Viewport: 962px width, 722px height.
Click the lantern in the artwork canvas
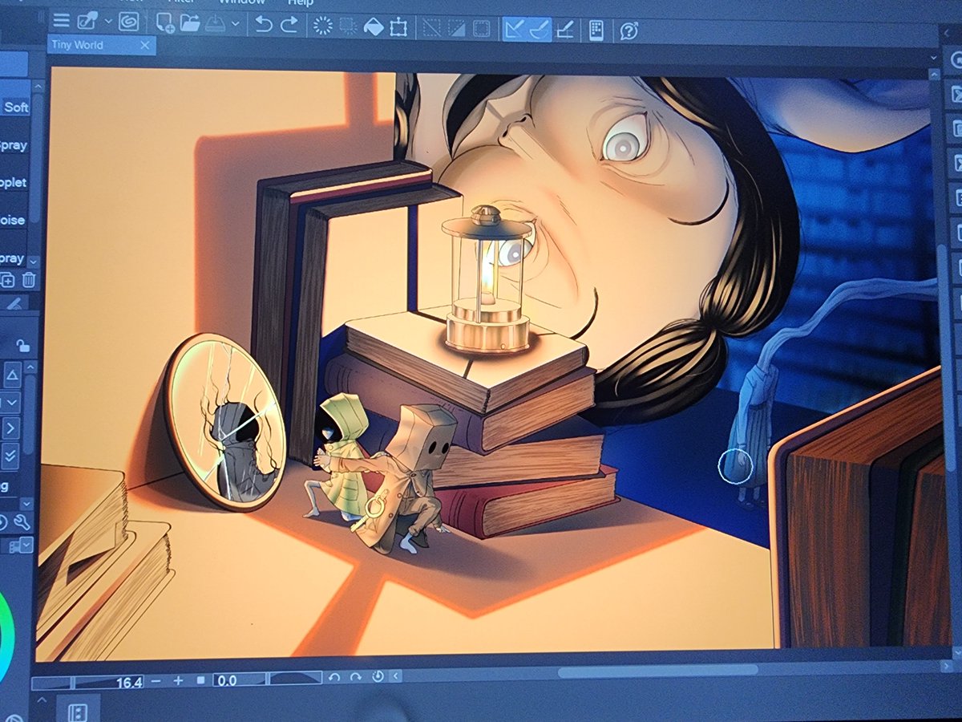coord(487,280)
